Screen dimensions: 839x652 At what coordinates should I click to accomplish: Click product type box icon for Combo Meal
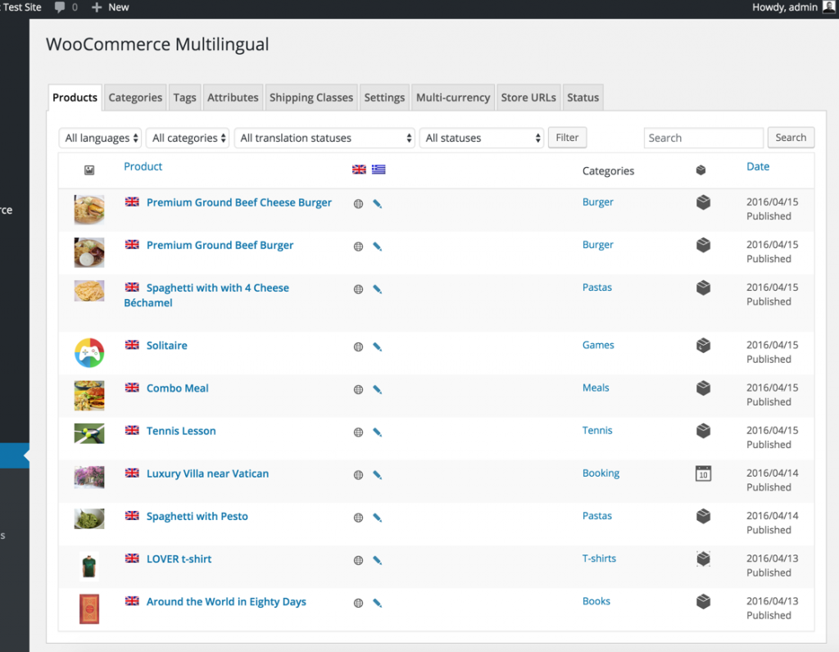[703, 387]
